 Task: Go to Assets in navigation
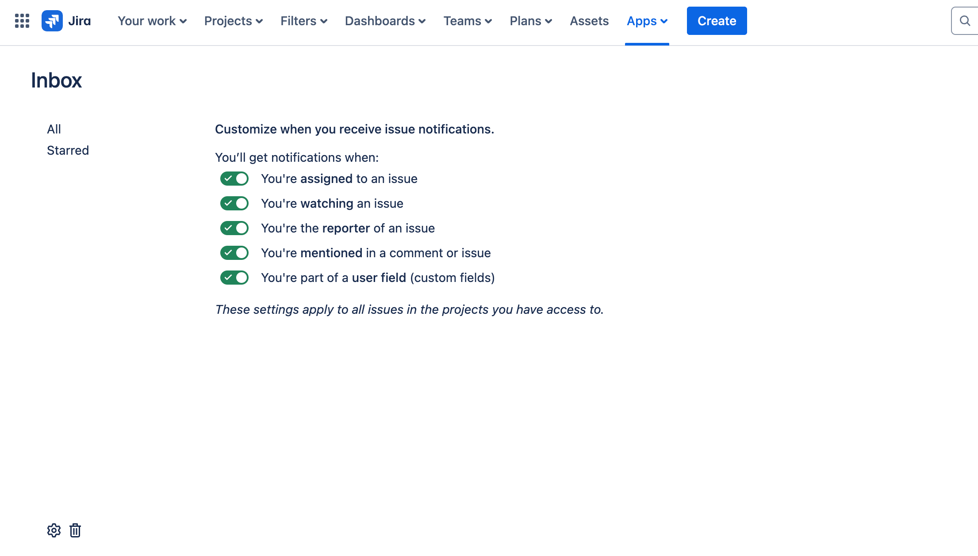[589, 21]
